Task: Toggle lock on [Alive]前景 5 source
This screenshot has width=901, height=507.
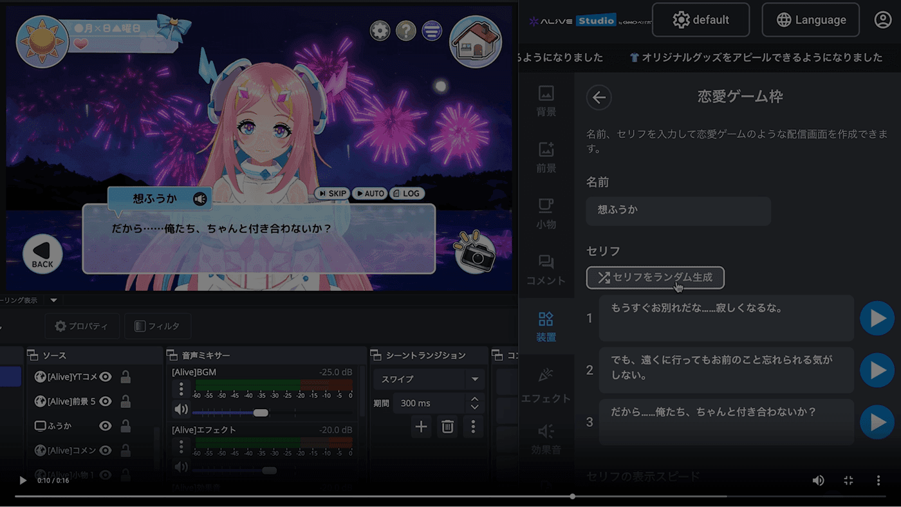Action: click(125, 401)
